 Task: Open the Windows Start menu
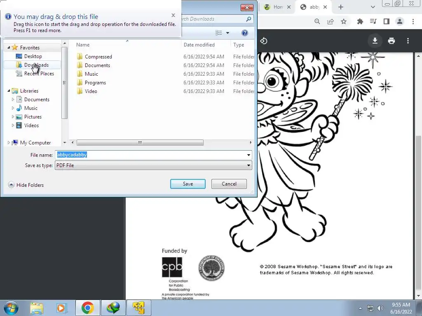[x=11, y=308]
